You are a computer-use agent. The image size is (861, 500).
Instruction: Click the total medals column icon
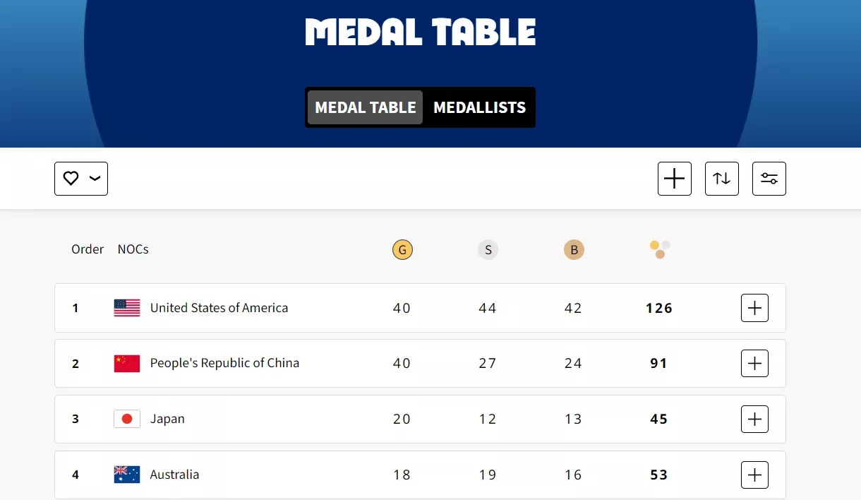pos(660,249)
